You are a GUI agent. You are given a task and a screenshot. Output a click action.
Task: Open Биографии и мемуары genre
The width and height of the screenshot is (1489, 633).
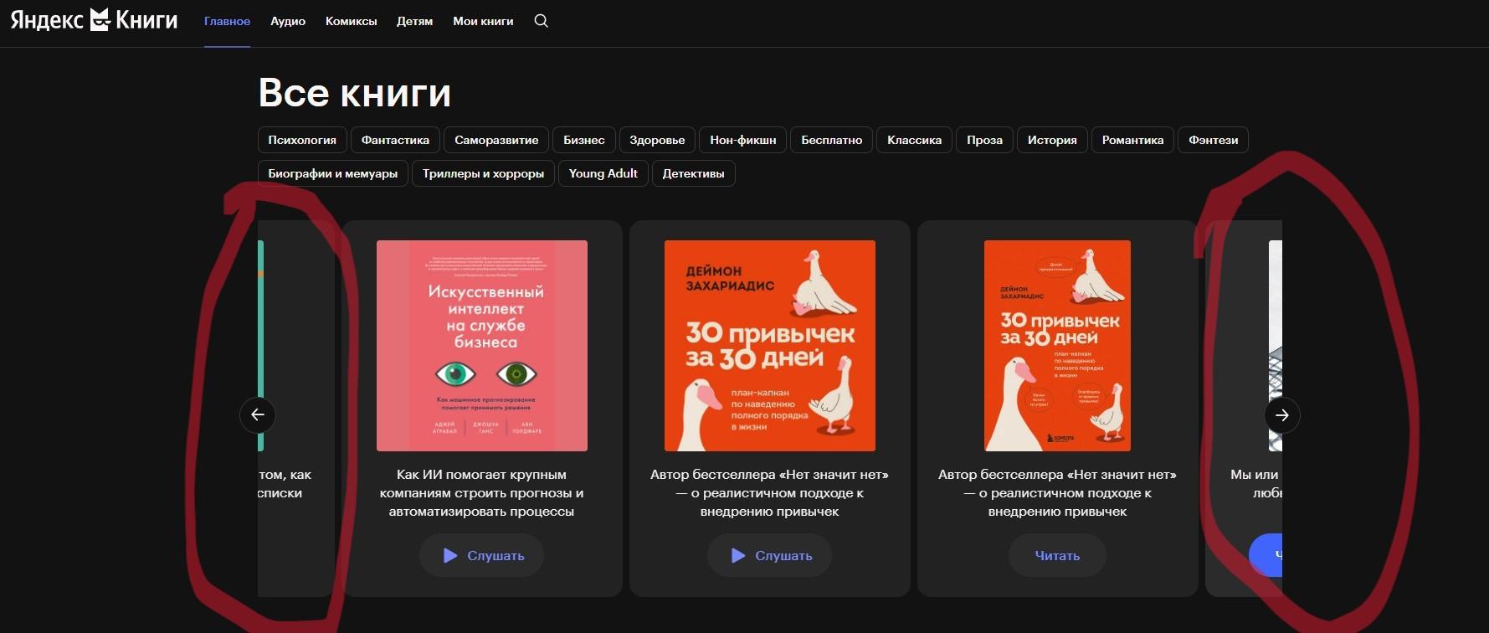tap(333, 173)
